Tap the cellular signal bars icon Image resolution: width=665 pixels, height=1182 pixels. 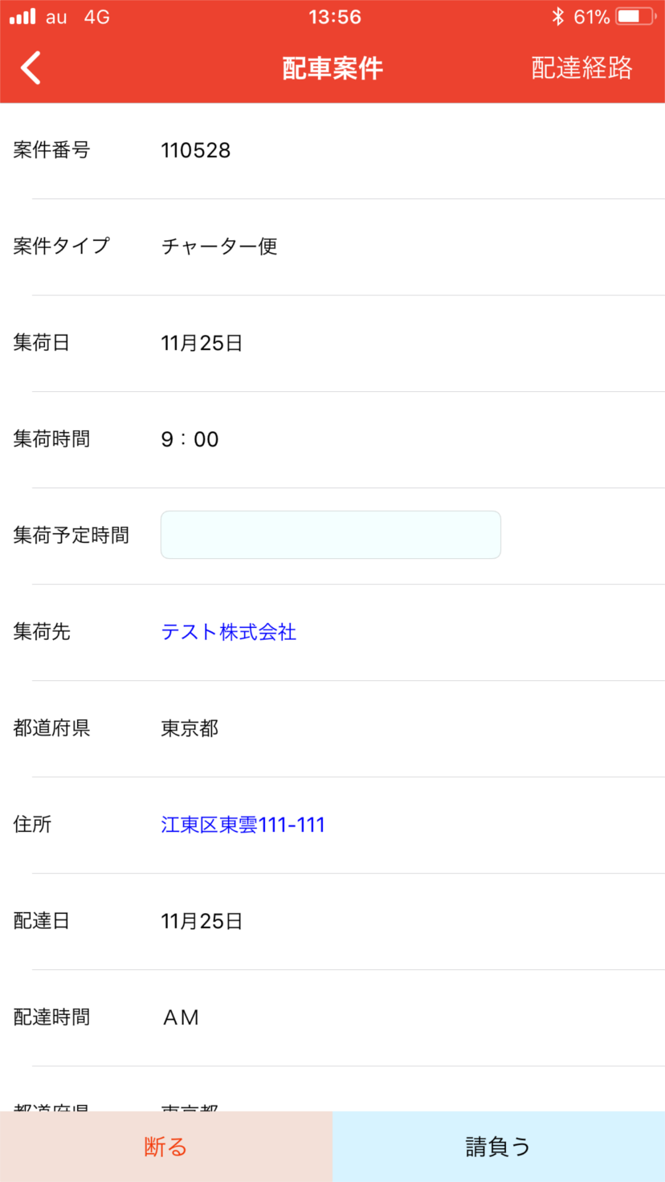tap(22, 17)
